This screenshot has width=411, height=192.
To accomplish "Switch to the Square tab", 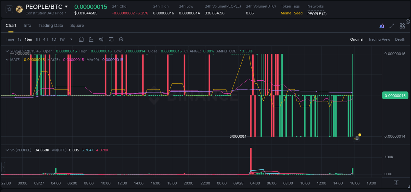I will point(77,25).
